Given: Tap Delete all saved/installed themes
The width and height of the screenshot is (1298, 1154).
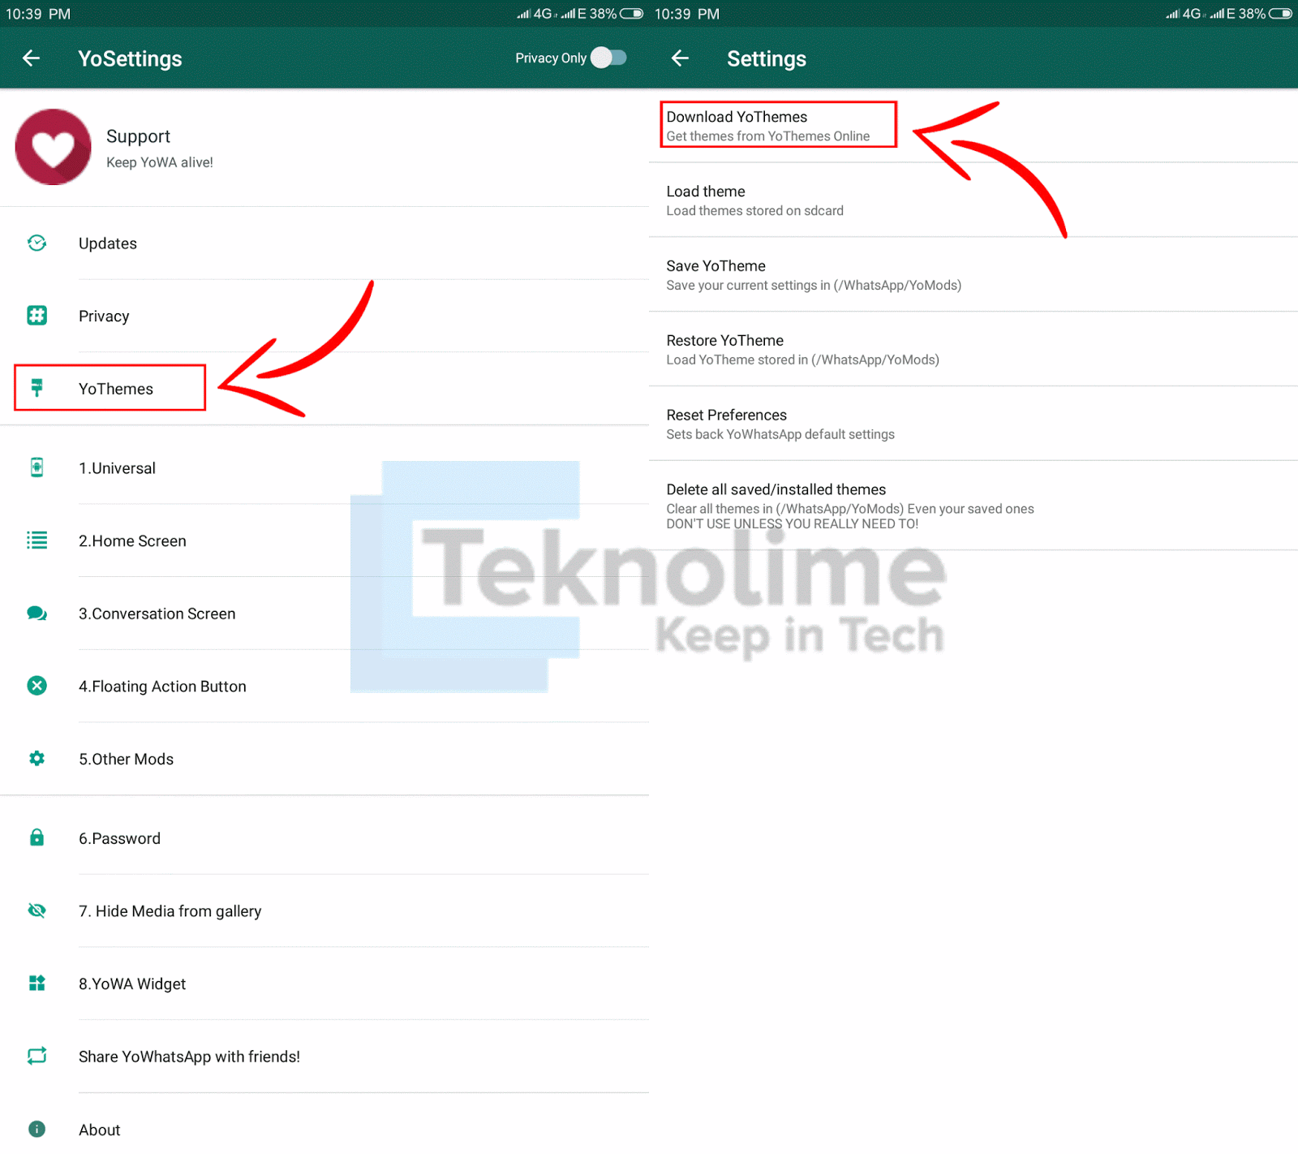Looking at the screenshot, I should (x=973, y=506).
